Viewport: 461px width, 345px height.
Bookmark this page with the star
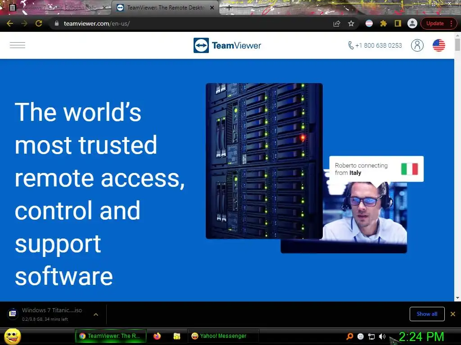(351, 23)
